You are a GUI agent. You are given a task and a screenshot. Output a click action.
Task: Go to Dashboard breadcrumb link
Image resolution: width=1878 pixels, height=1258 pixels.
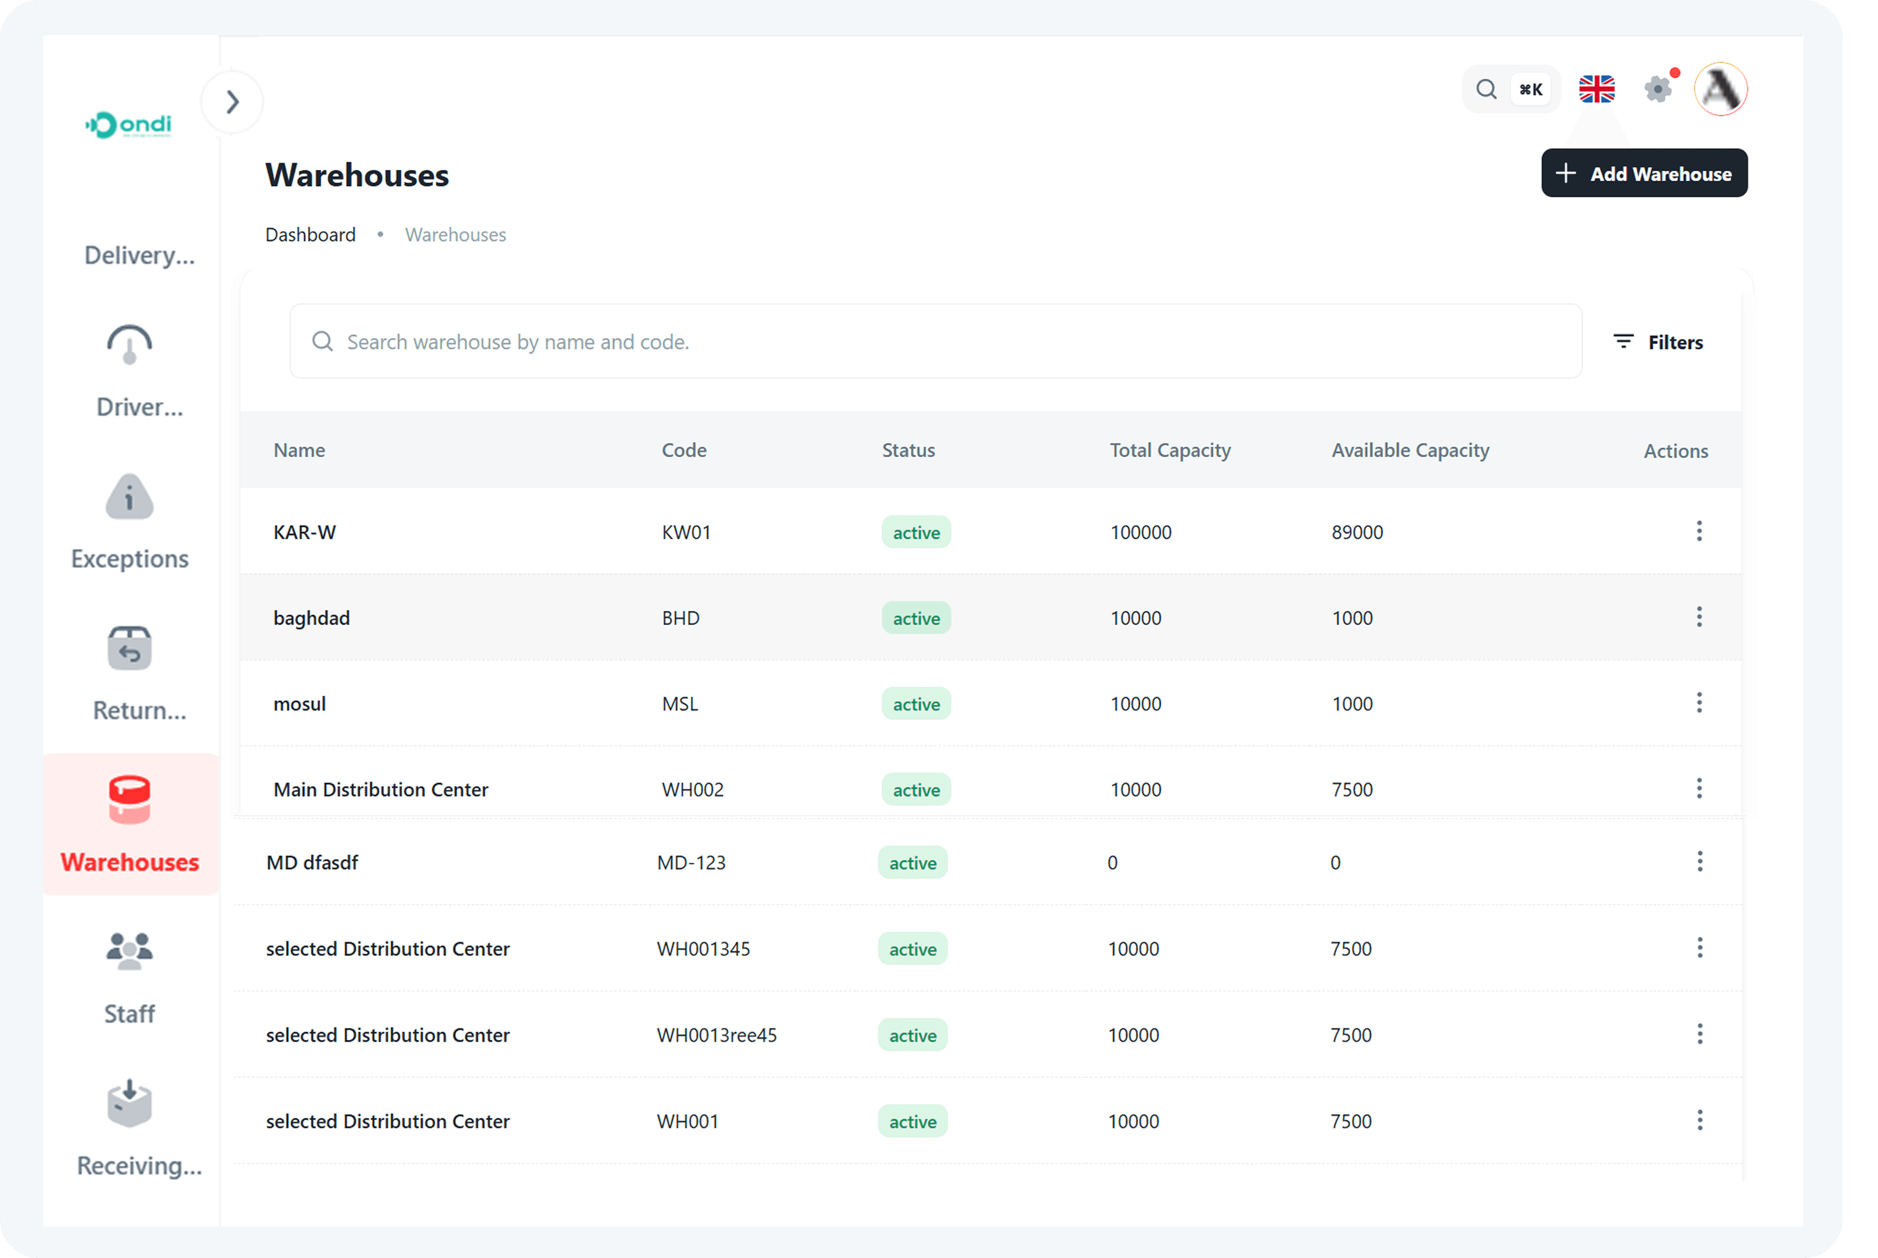(311, 235)
